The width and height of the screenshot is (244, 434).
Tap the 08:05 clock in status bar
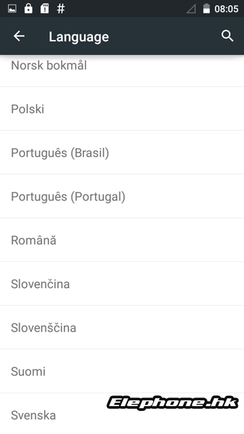pos(226,9)
